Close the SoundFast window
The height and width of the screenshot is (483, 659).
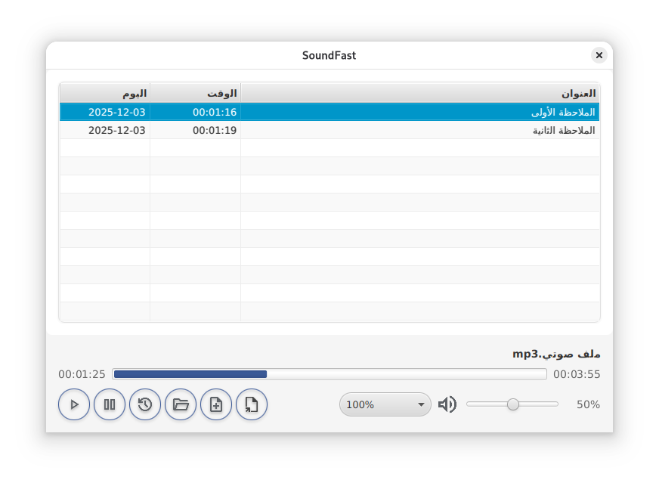click(x=599, y=54)
